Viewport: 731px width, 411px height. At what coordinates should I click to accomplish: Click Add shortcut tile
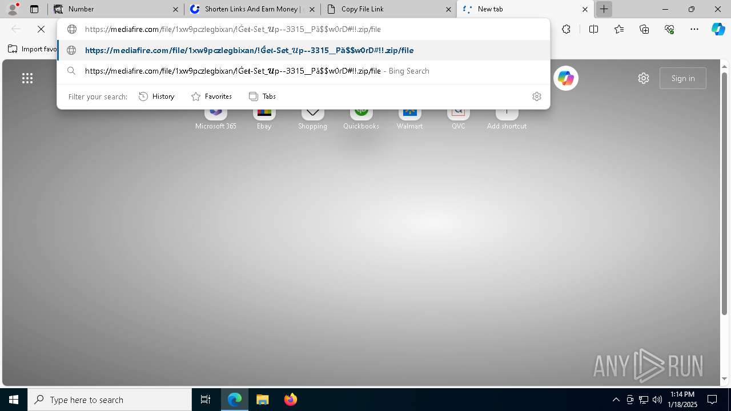[x=507, y=119]
